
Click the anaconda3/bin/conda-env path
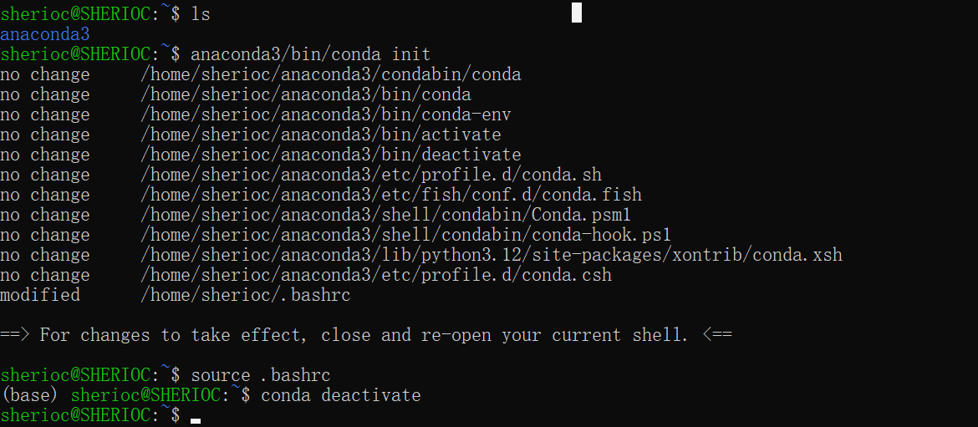[x=325, y=114]
